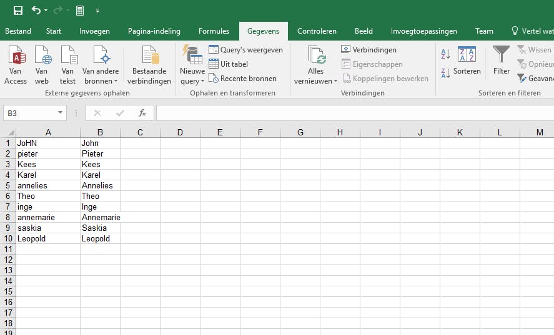Open the Invoegen ribbon tab

[x=94, y=31]
